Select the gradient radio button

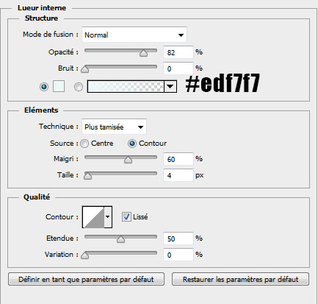point(79,87)
